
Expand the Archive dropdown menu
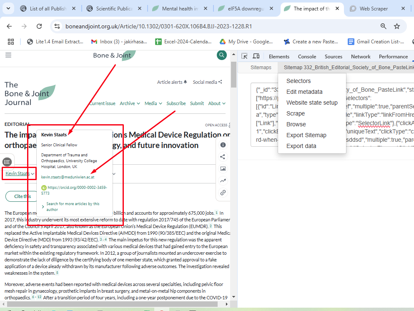[x=130, y=103]
